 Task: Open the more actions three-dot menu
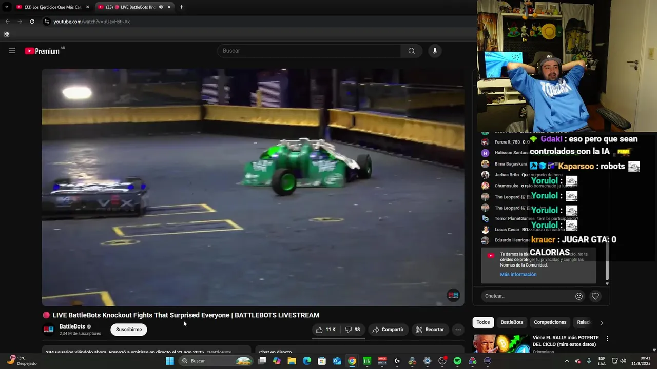click(x=458, y=330)
